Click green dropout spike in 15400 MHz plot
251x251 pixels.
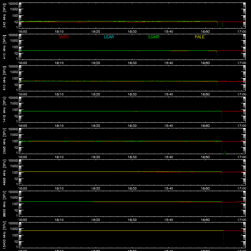click(223, 238)
